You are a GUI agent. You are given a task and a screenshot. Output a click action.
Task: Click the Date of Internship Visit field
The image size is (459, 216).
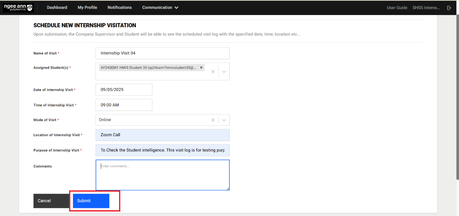click(124, 90)
